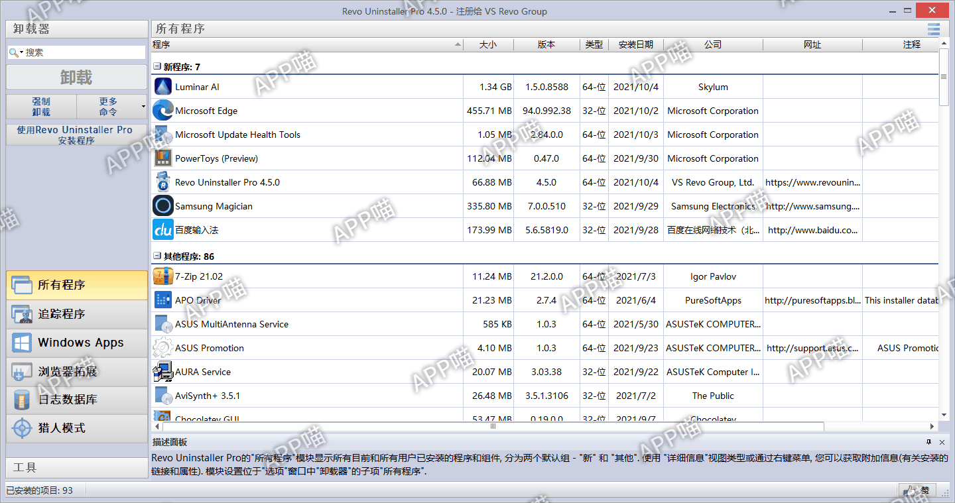Viewport: 955px width, 503px height.
Task: Click the Microsoft Update Health Tools icon
Action: click(162, 135)
